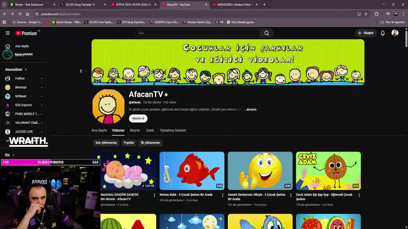Open options for Kırmızı Balık video
This screenshot has width=408, height=229.
(222, 195)
